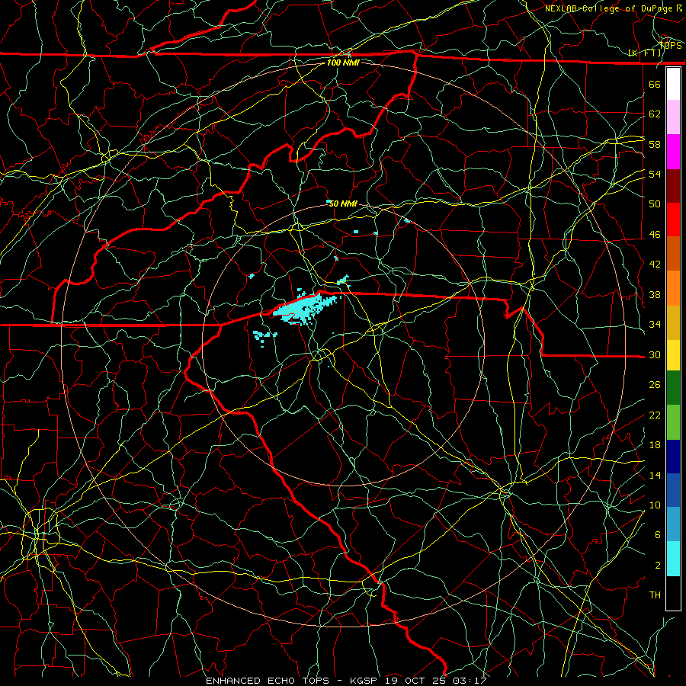Click the 58 scale label
The width and height of the screenshot is (686, 686).
(655, 144)
